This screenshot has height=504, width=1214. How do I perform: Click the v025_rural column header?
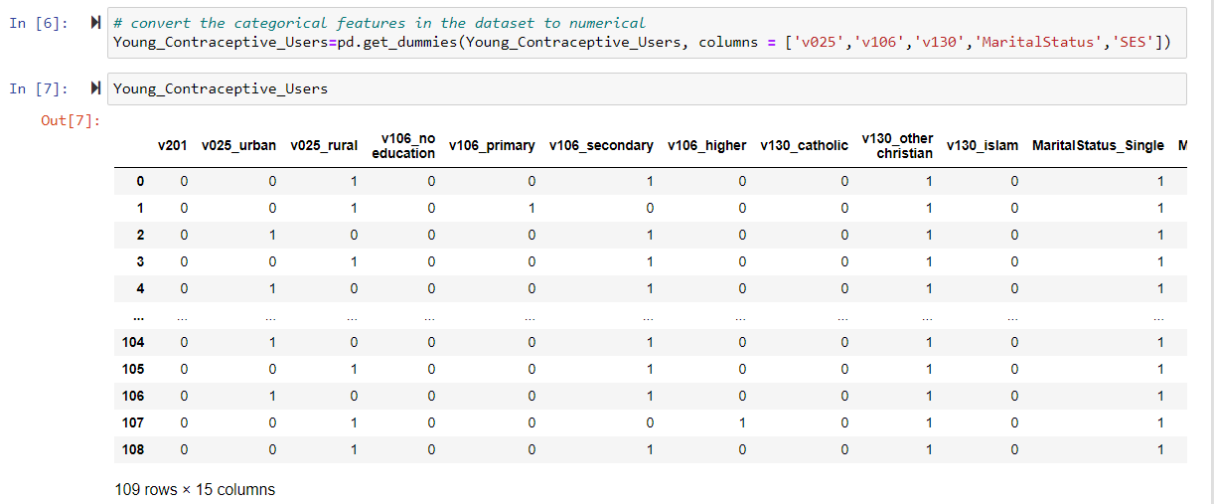point(324,146)
